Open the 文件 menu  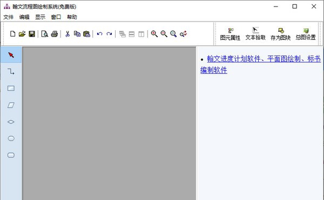9,17
